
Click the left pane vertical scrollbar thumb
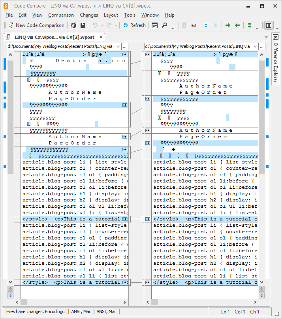point(10,117)
